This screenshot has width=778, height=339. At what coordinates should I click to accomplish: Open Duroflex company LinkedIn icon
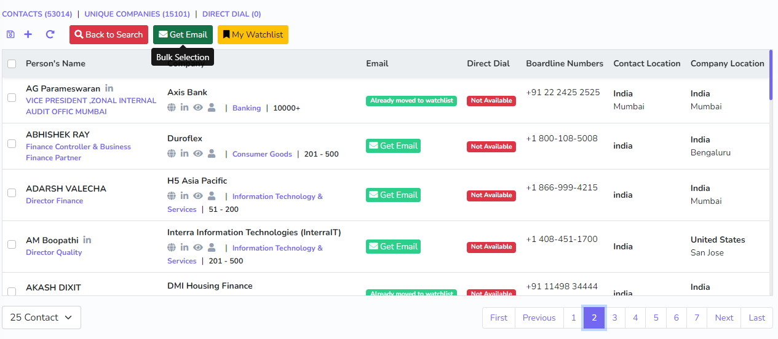point(185,154)
